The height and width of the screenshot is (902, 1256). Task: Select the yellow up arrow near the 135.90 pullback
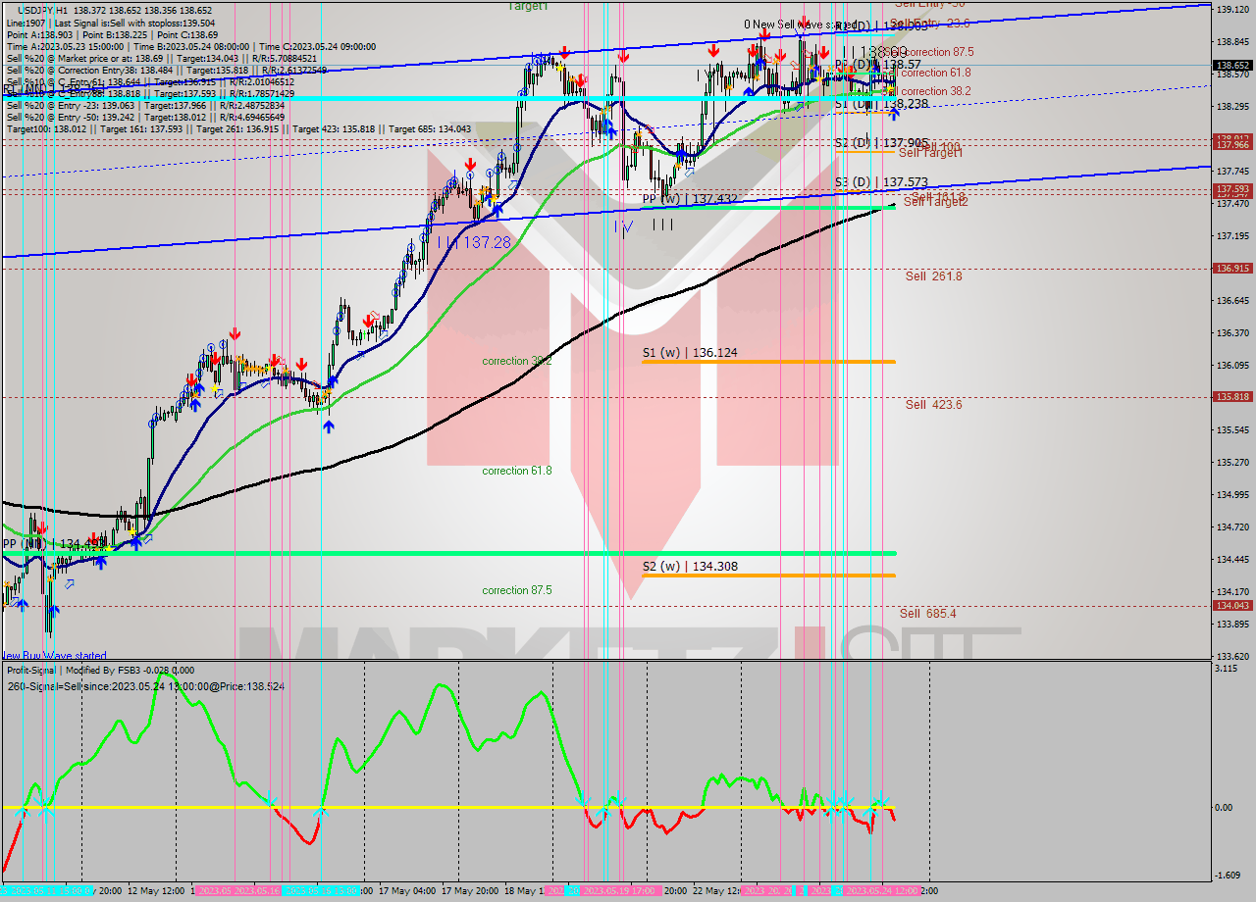[215, 389]
